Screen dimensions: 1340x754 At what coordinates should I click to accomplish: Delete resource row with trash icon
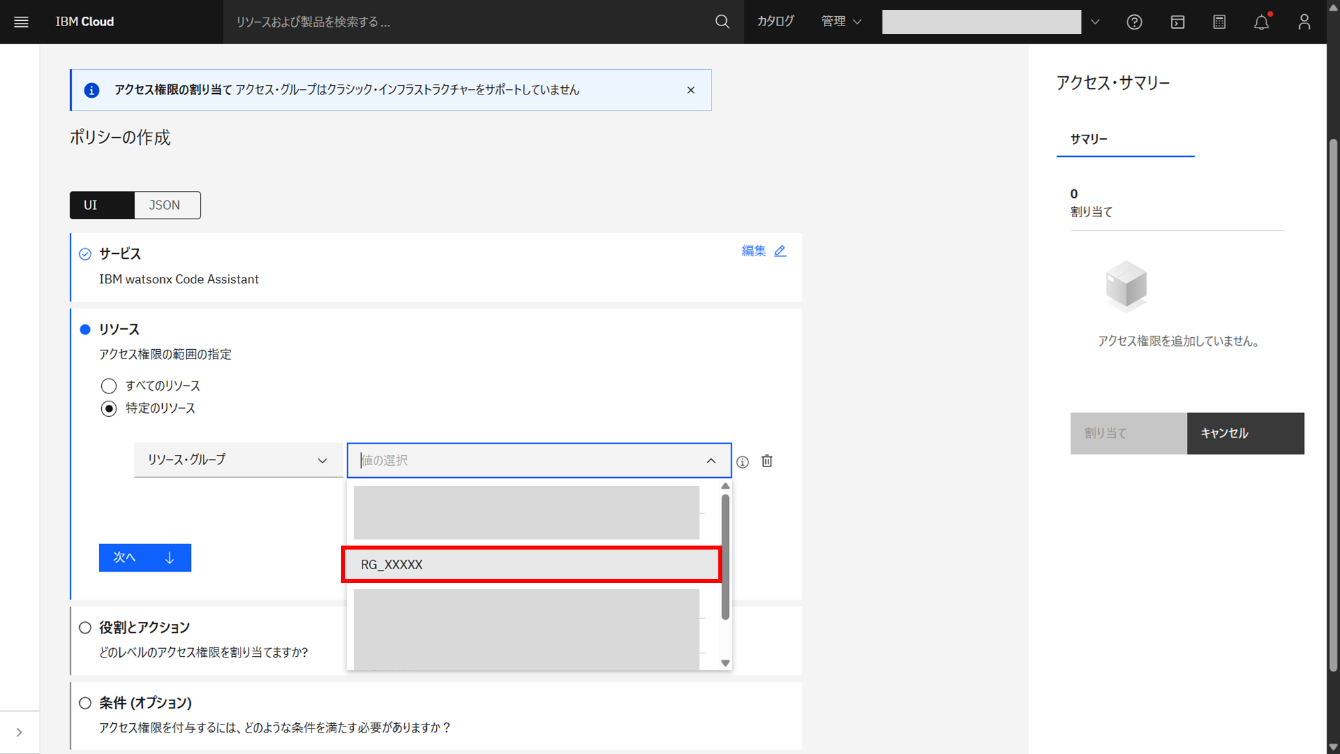(x=767, y=461)
